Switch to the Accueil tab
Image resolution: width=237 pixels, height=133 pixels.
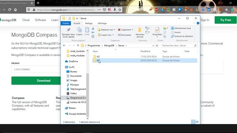(x=77, y=23)
